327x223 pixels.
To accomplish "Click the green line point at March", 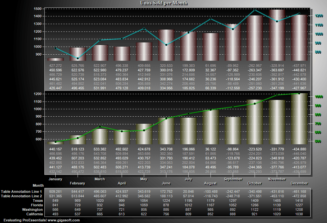I will point(100,126).
